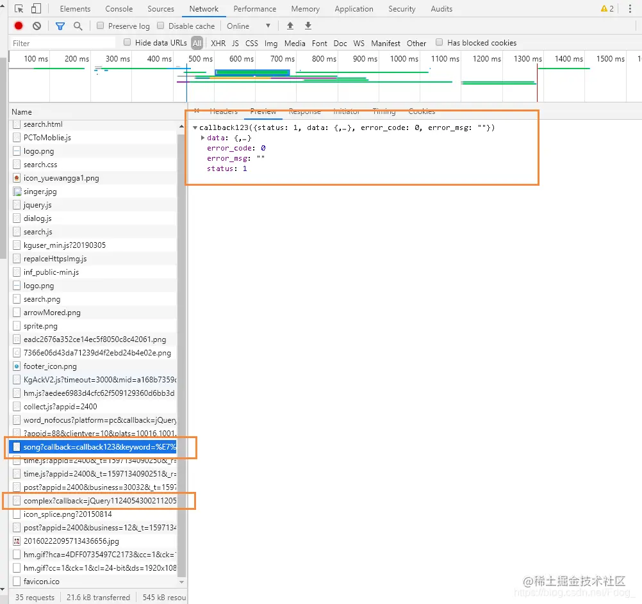Click request list scrollbar up arrow
The width and height of the screenshot is (642, 604).
(x=181, y=126)
